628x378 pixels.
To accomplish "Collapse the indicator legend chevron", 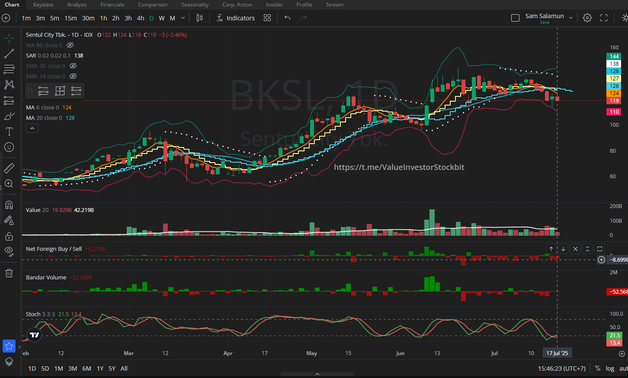I will (32, 128).
